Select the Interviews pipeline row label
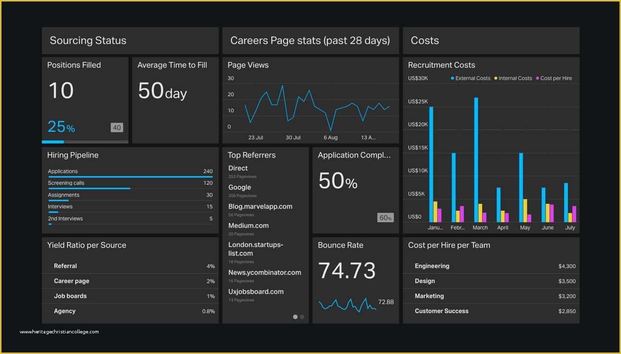The image size is (621, 354). (x=60, y=206)
